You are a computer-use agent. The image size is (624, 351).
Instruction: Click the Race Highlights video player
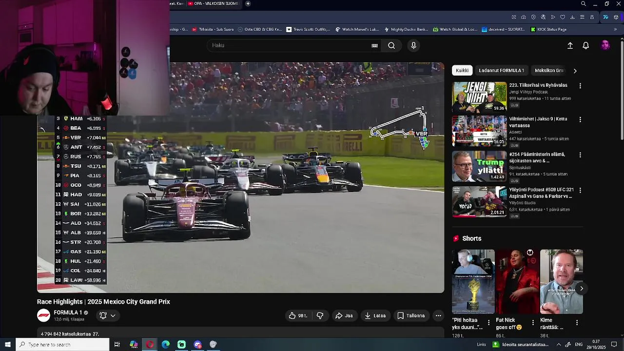[x=240, y=178]
